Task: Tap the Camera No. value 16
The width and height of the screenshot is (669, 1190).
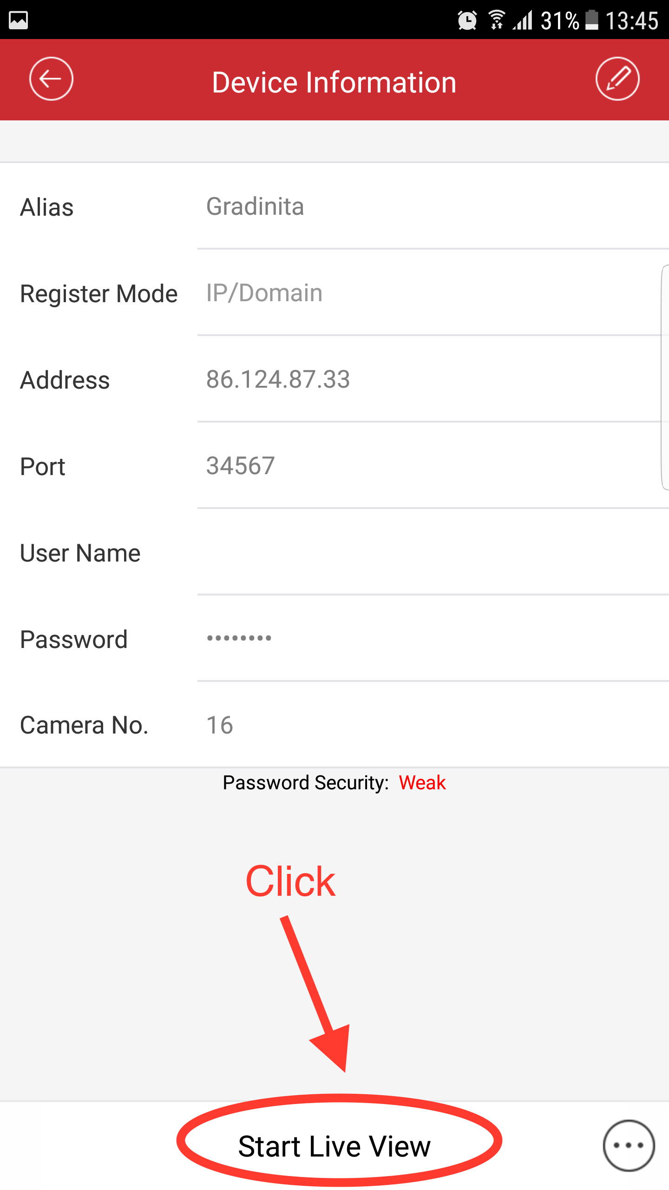Action: [x=220, y=725]
